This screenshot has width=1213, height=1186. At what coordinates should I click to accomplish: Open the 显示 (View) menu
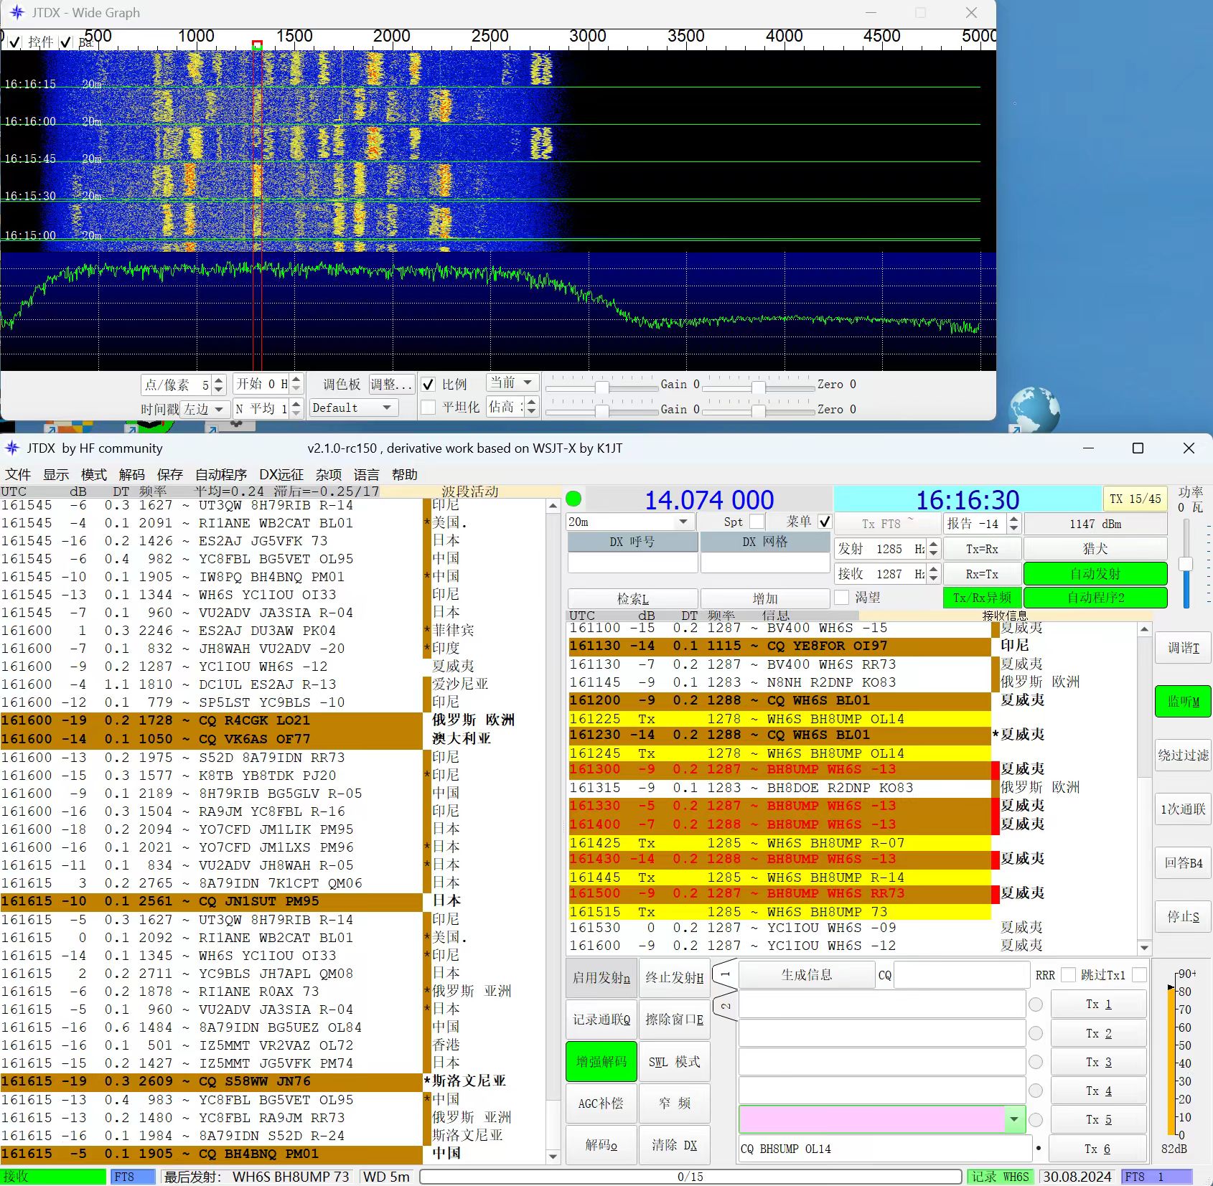pos(56,475)
